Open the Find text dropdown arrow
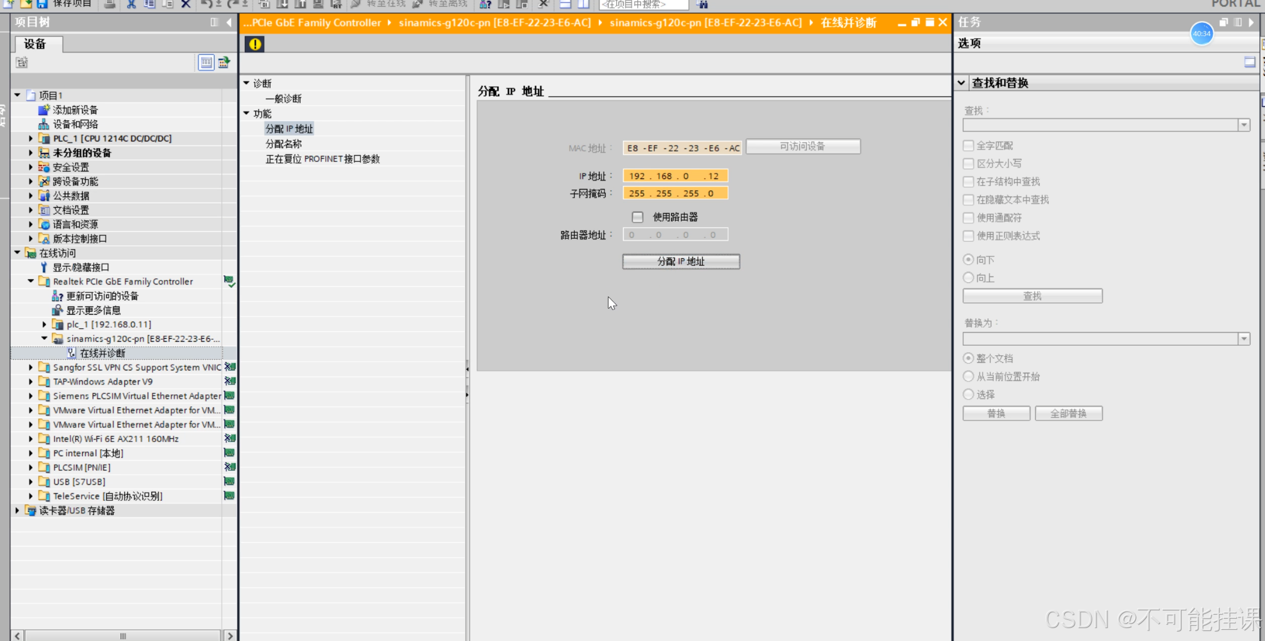The image size is (1265, 641). coord(1243,125)
